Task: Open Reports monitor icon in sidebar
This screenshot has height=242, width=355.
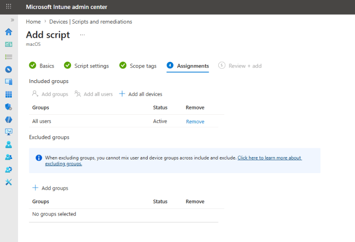Action: 9,132
